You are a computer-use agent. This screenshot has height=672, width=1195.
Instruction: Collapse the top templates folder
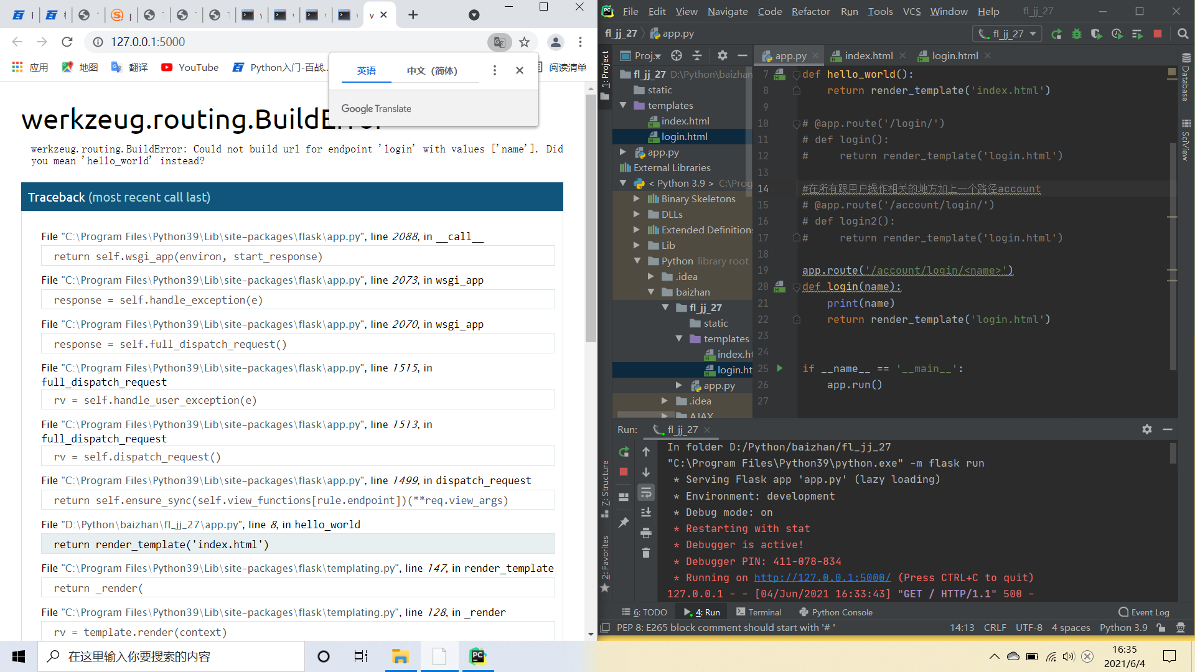(x=623, y=106)
